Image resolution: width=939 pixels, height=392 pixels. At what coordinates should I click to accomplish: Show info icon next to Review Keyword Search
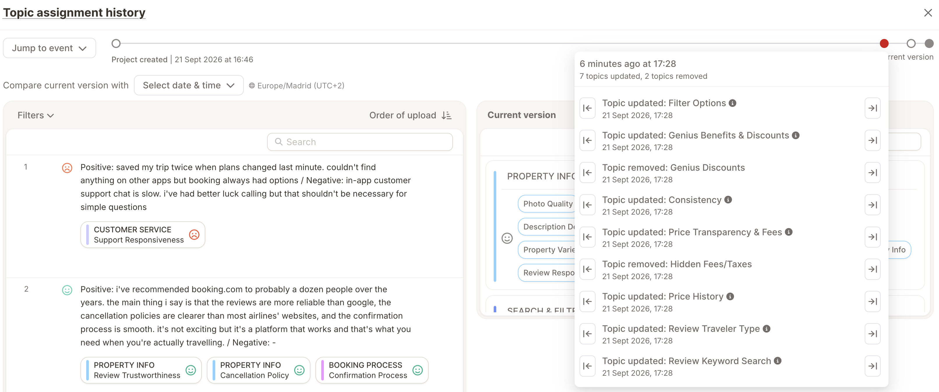pos(778,361)
